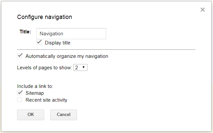Confirm changes with the OK button
The height and width of the screenshot is (133, 213).
(x=30, y=115)
